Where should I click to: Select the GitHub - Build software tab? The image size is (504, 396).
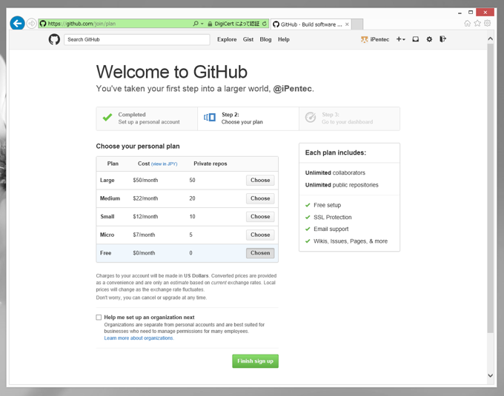click(311, 24)
